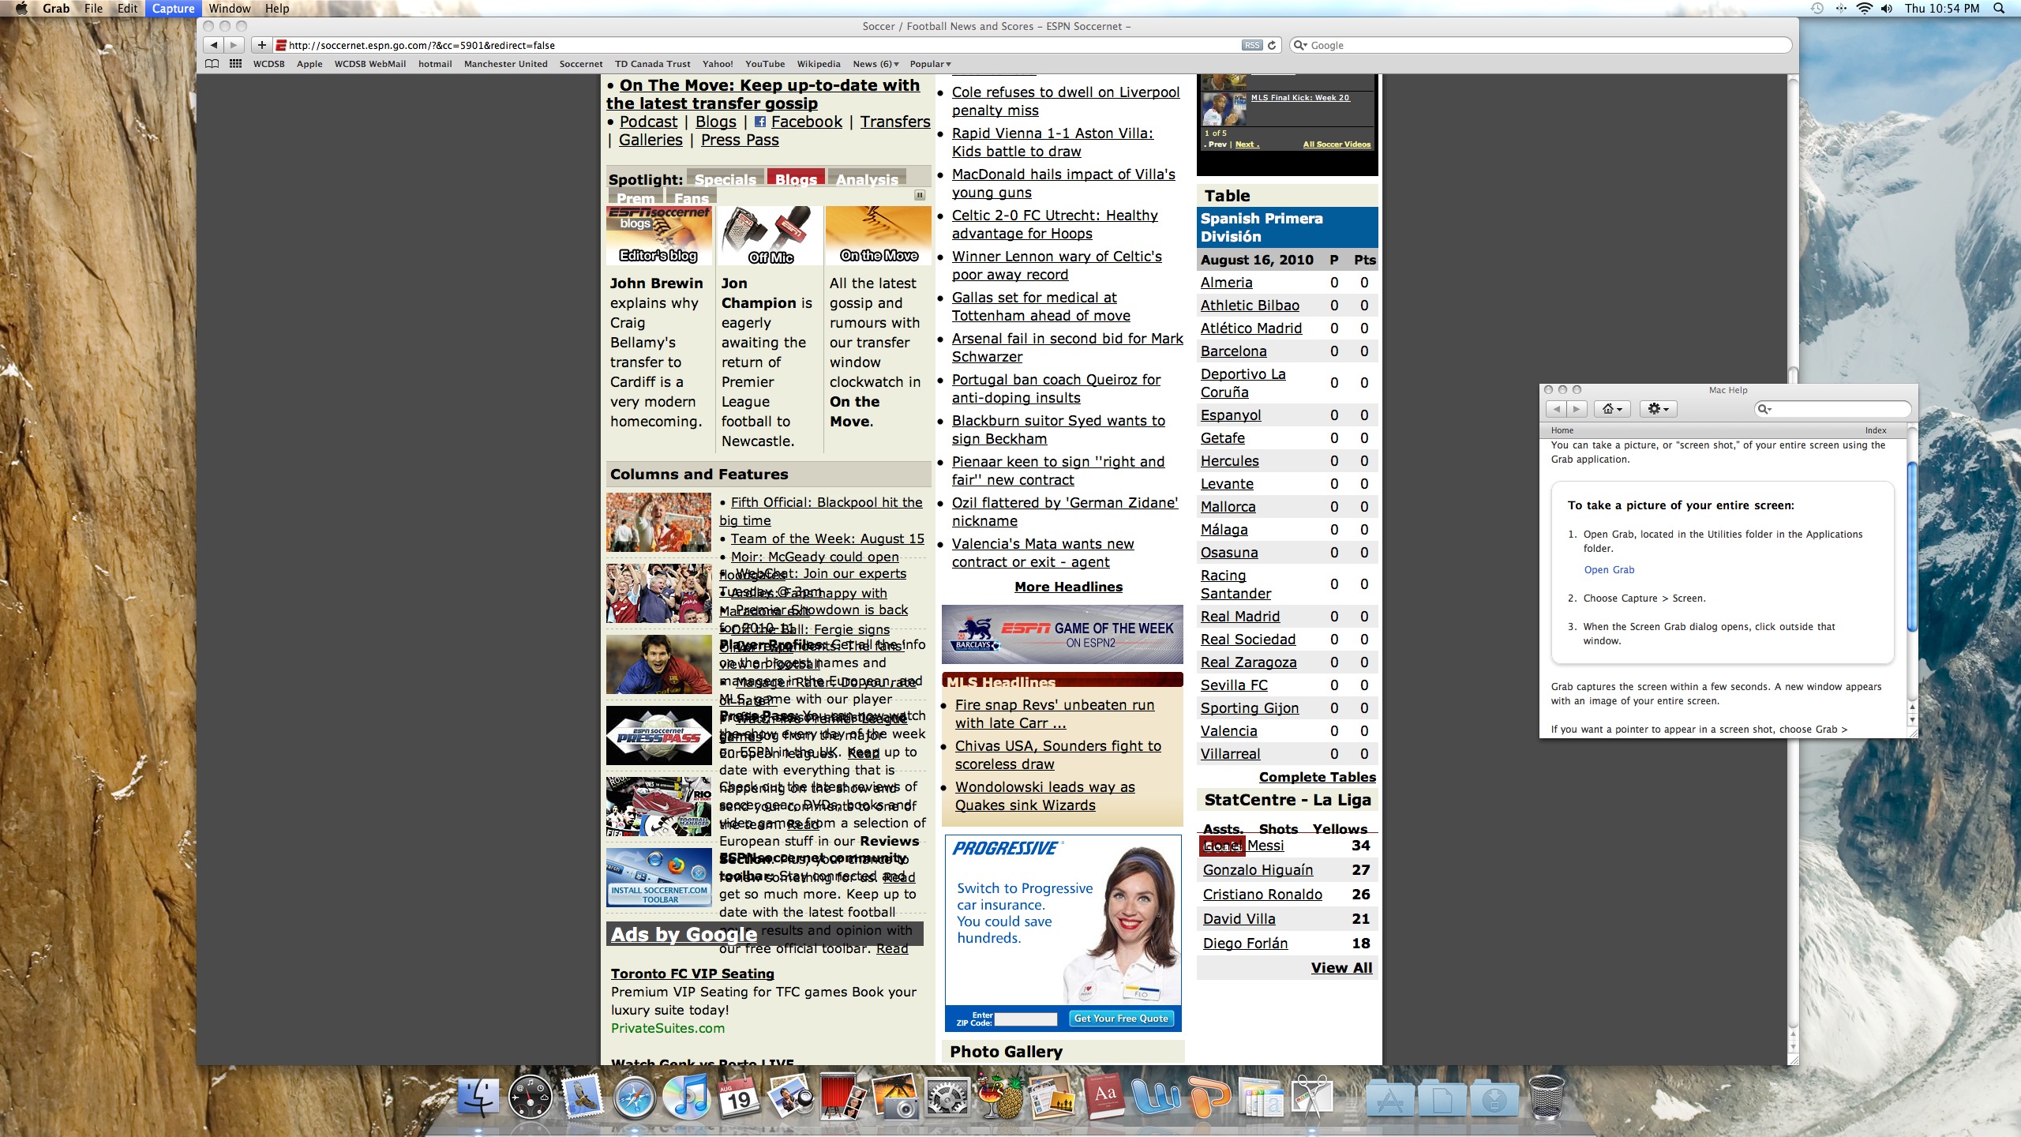The width and height of the screenshot is (2021, 1137).
Task: Open the Trash in the Dock
Action: [x=1546, y=1097]
